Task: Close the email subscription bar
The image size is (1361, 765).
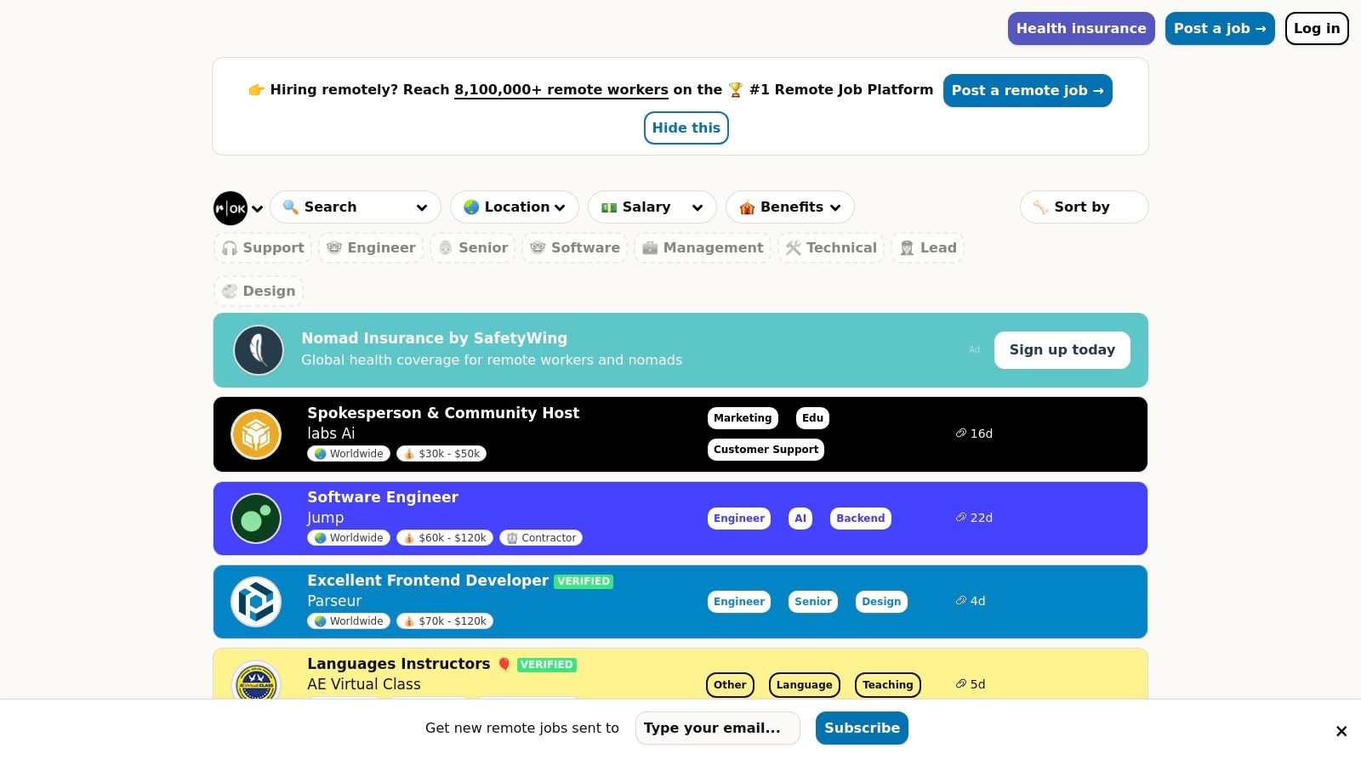Action: click(x=1341, y=731)
